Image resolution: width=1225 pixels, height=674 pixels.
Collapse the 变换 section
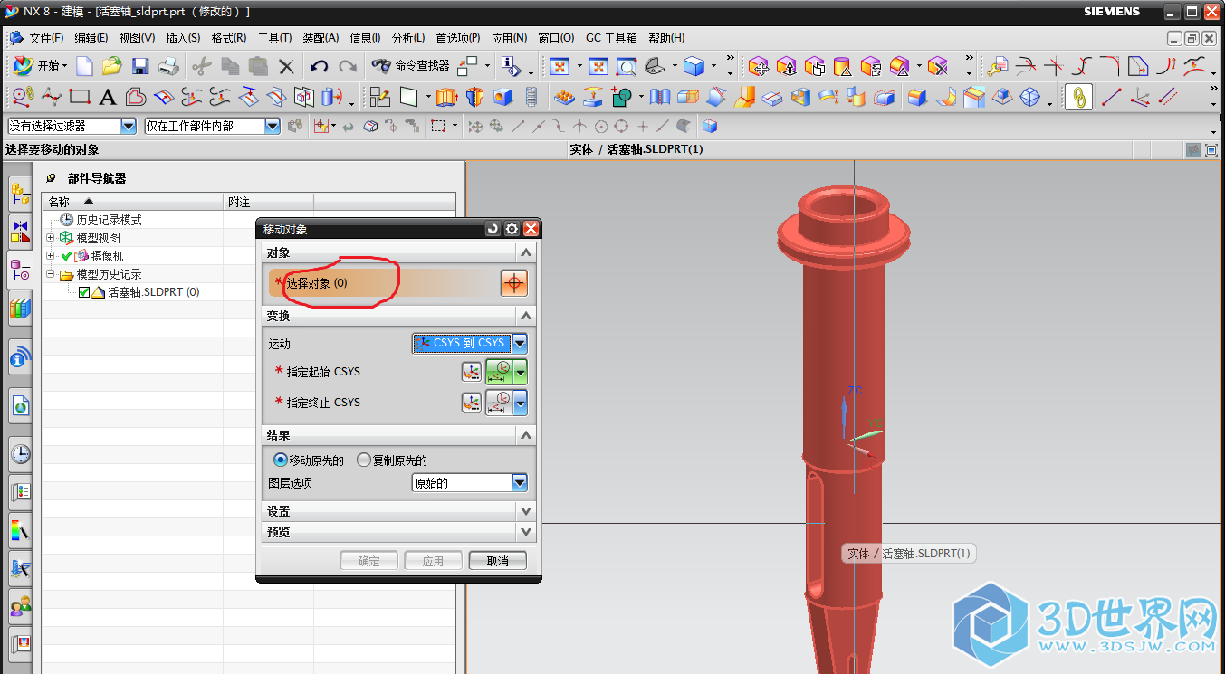click(x=526, y=316)
